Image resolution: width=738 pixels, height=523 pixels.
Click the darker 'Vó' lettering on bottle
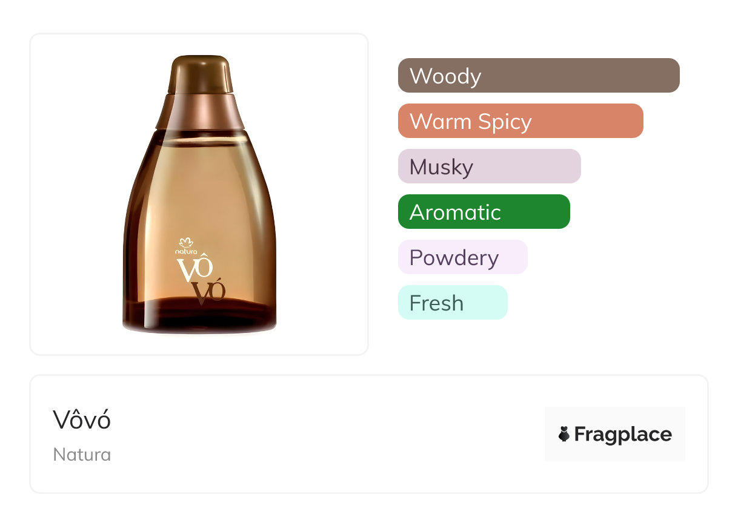[x=210, y=292]
